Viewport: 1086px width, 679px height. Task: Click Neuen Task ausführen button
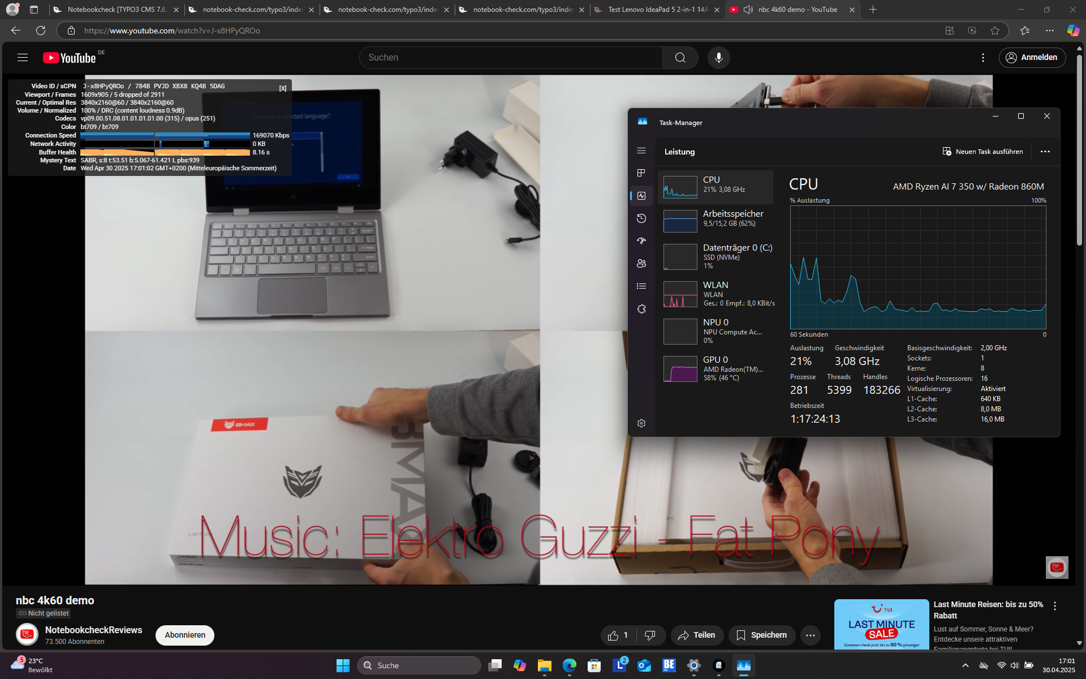[x=982, y=152]
